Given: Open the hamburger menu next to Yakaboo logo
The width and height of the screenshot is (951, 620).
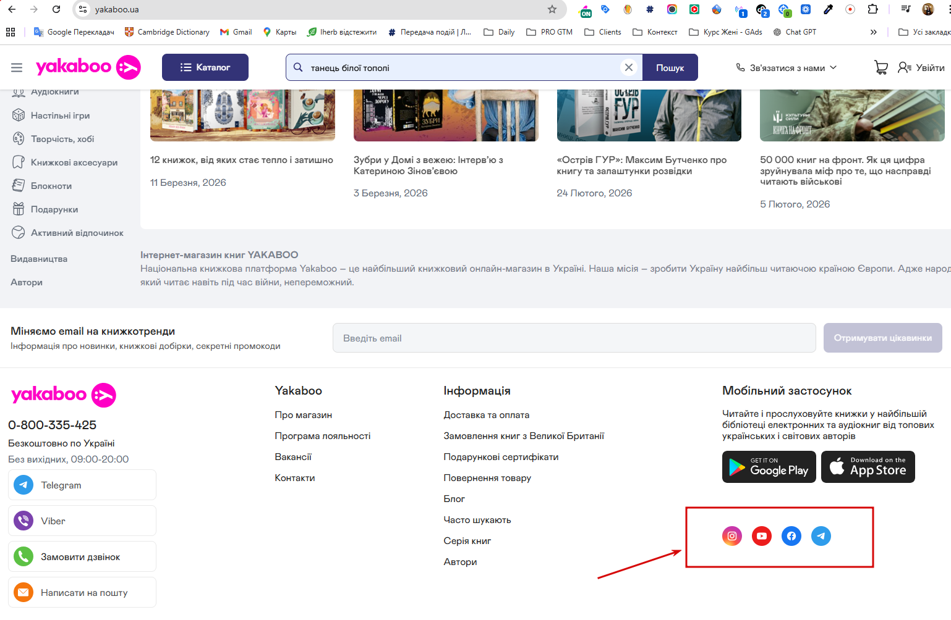Looking at the screenshot, I should [x=17, y=67].
